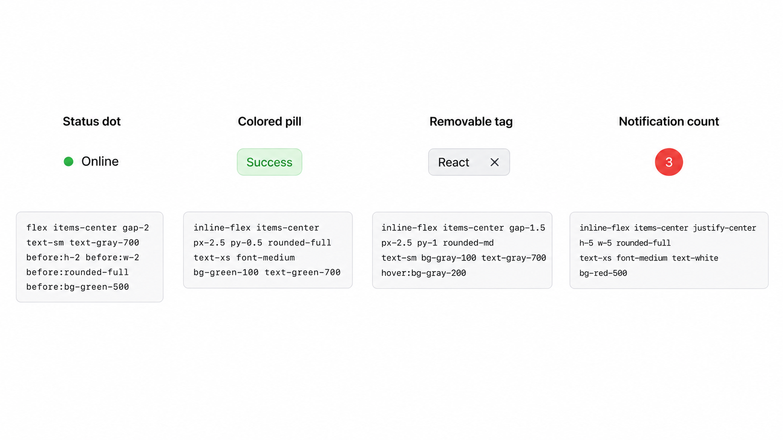Click the Online status text
This screenshot has width=783, height=440.
pyautogui.click(x=100, y=161)
